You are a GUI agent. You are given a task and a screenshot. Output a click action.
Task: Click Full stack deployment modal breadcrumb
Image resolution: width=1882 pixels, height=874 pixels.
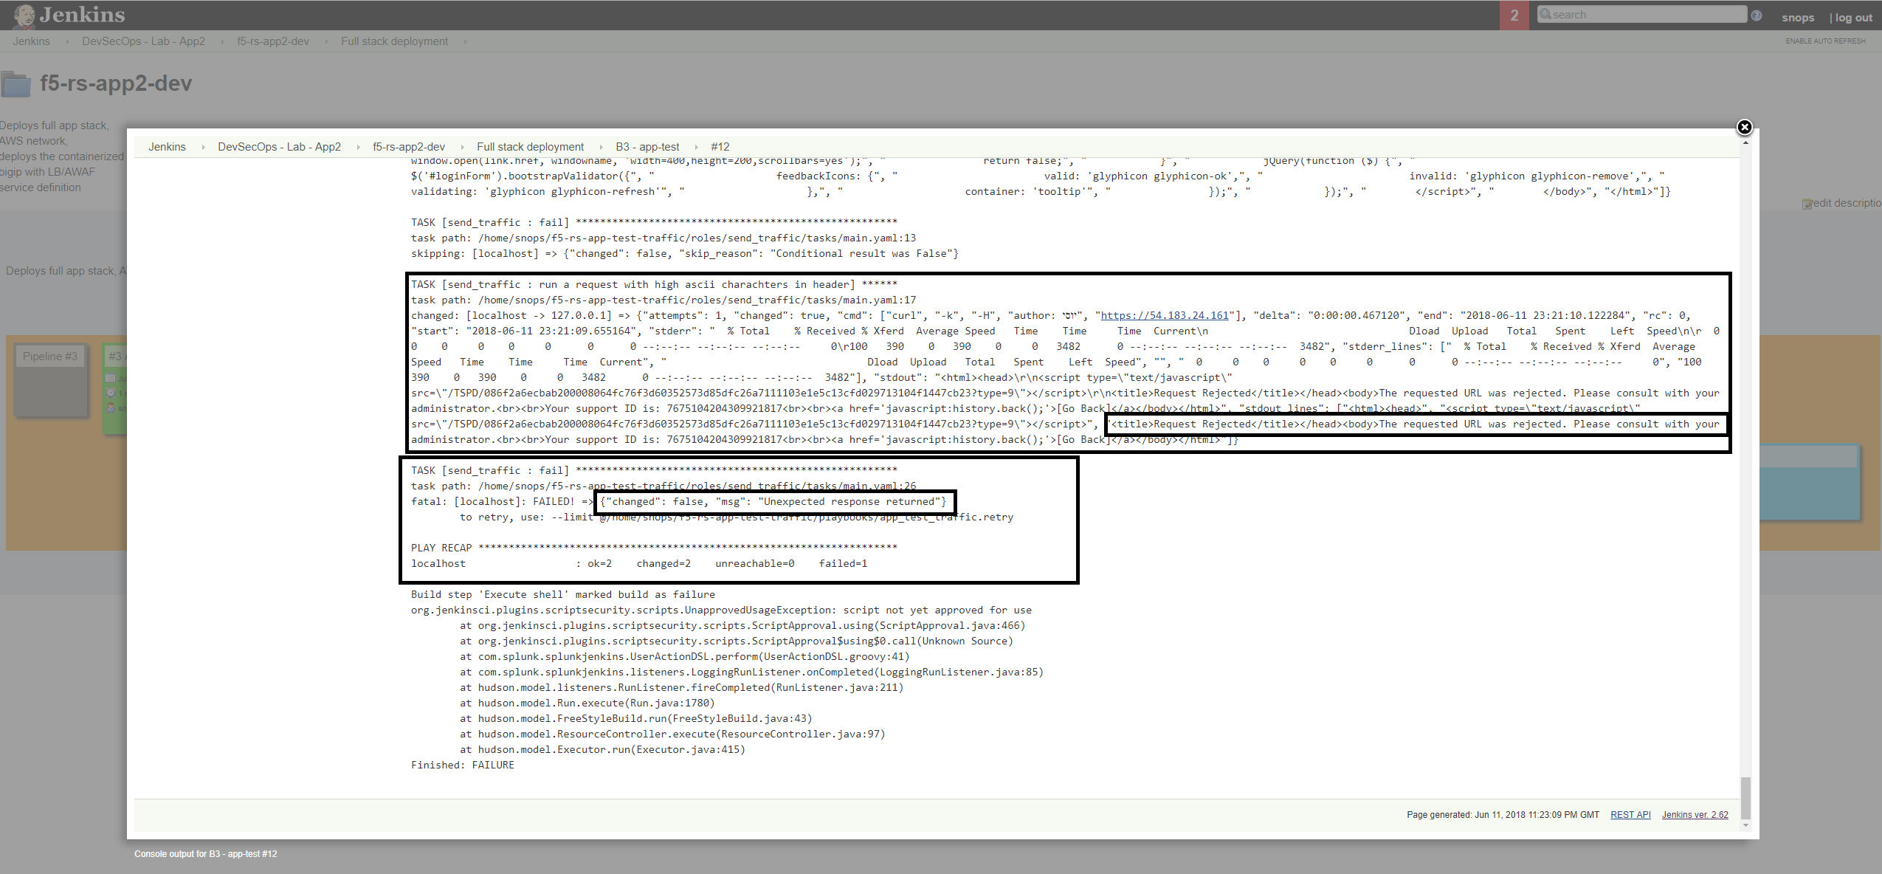point(530,147)
